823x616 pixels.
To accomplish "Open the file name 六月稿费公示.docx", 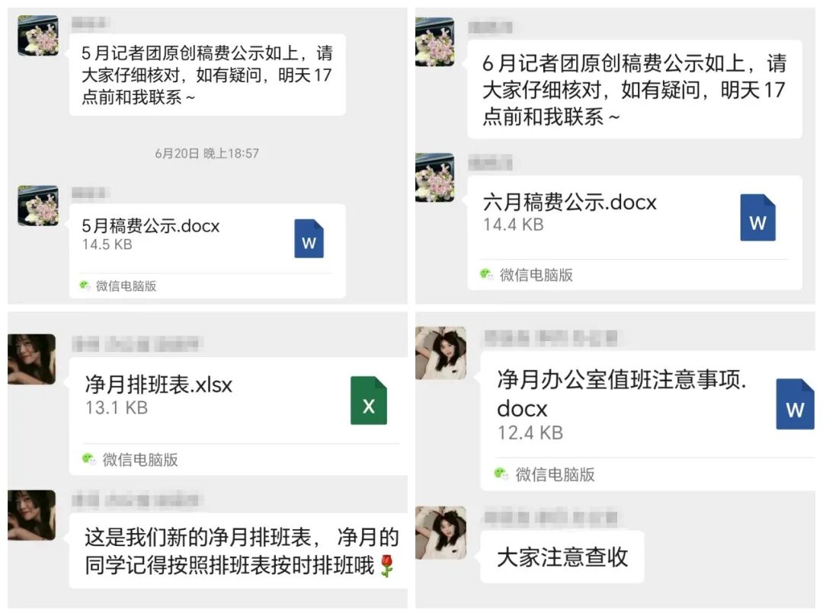I will click(569, 203).
